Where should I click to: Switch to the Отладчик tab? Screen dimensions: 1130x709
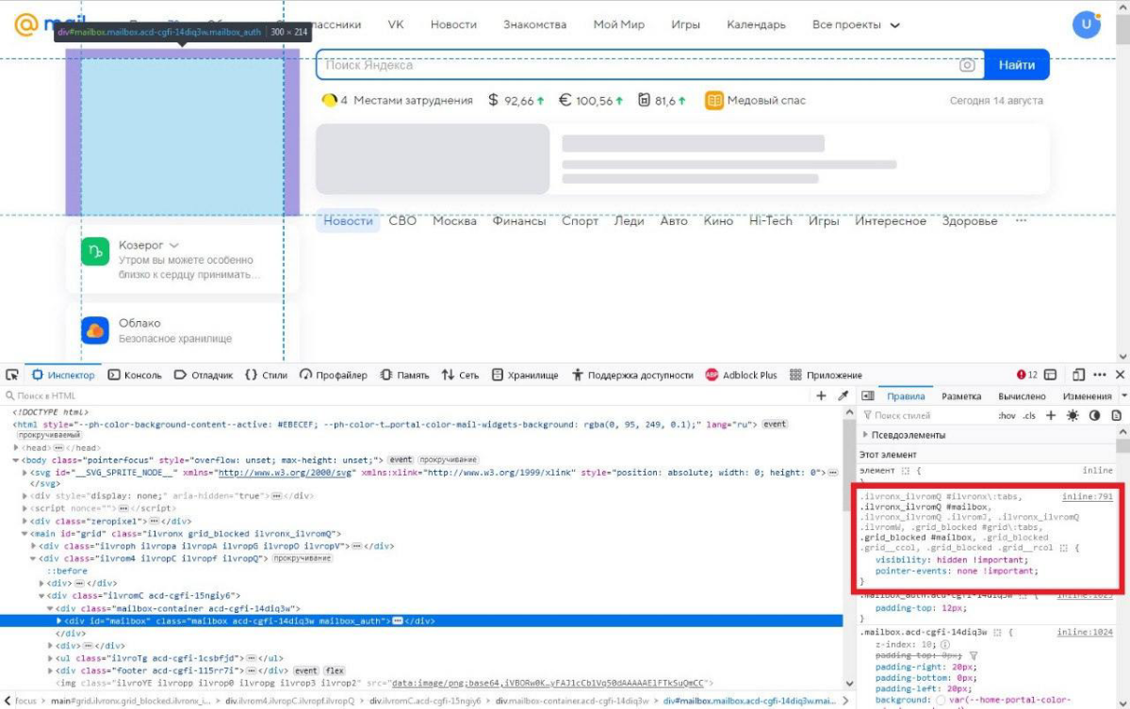pos(204,375)
